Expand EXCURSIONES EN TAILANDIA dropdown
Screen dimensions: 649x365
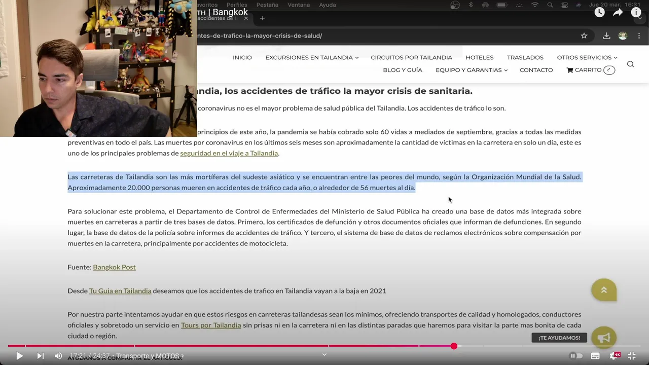pos(312,57)
